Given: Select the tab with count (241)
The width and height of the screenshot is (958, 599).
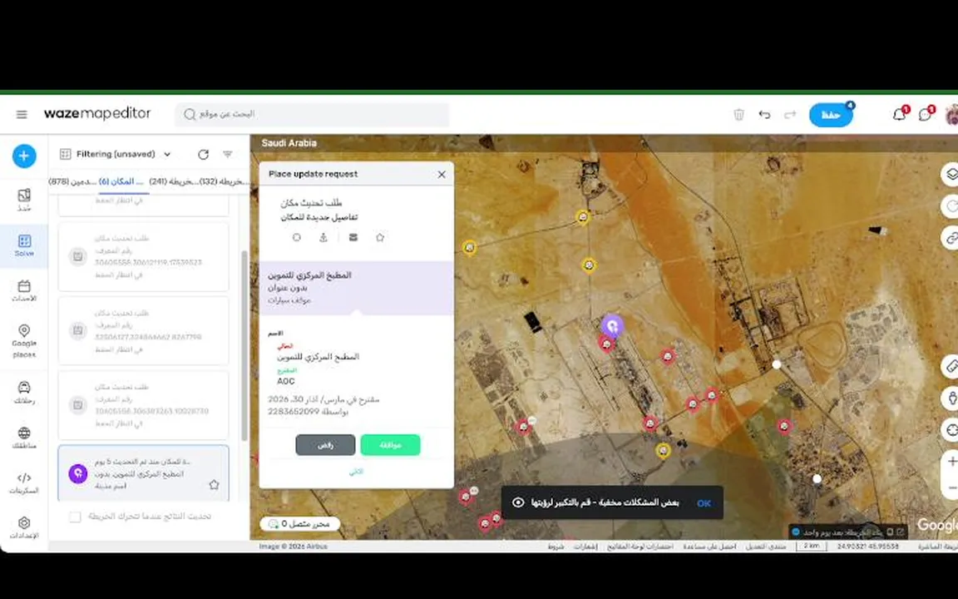Looking at the screenshot, I should 174,181.
